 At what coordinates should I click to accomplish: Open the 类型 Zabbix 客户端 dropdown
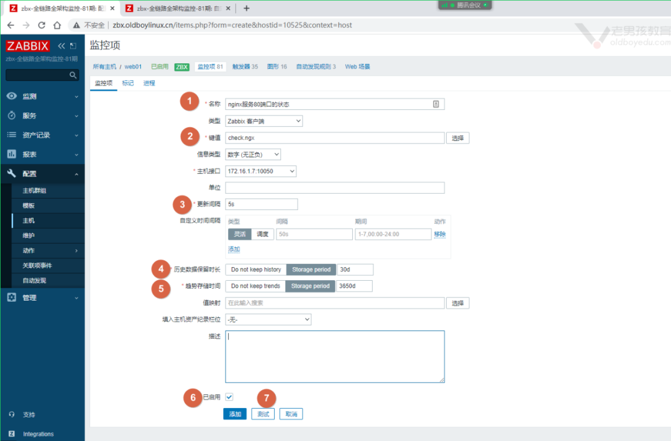(x=264, y=121)
